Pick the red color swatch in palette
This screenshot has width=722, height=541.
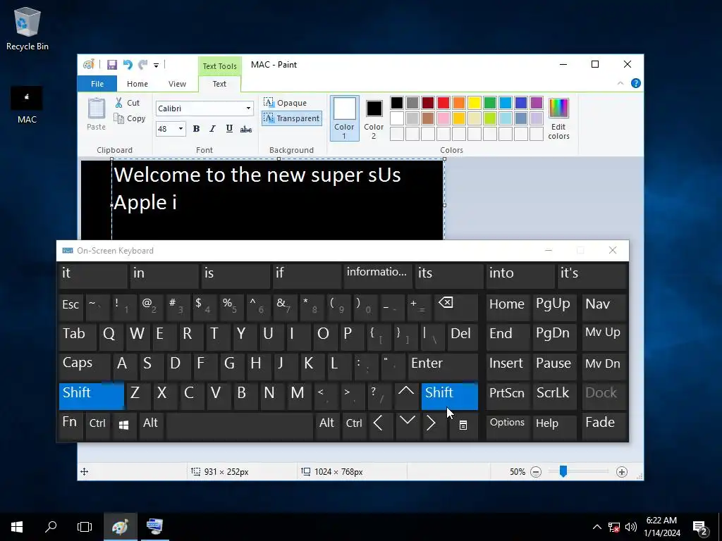click(443, 103)
